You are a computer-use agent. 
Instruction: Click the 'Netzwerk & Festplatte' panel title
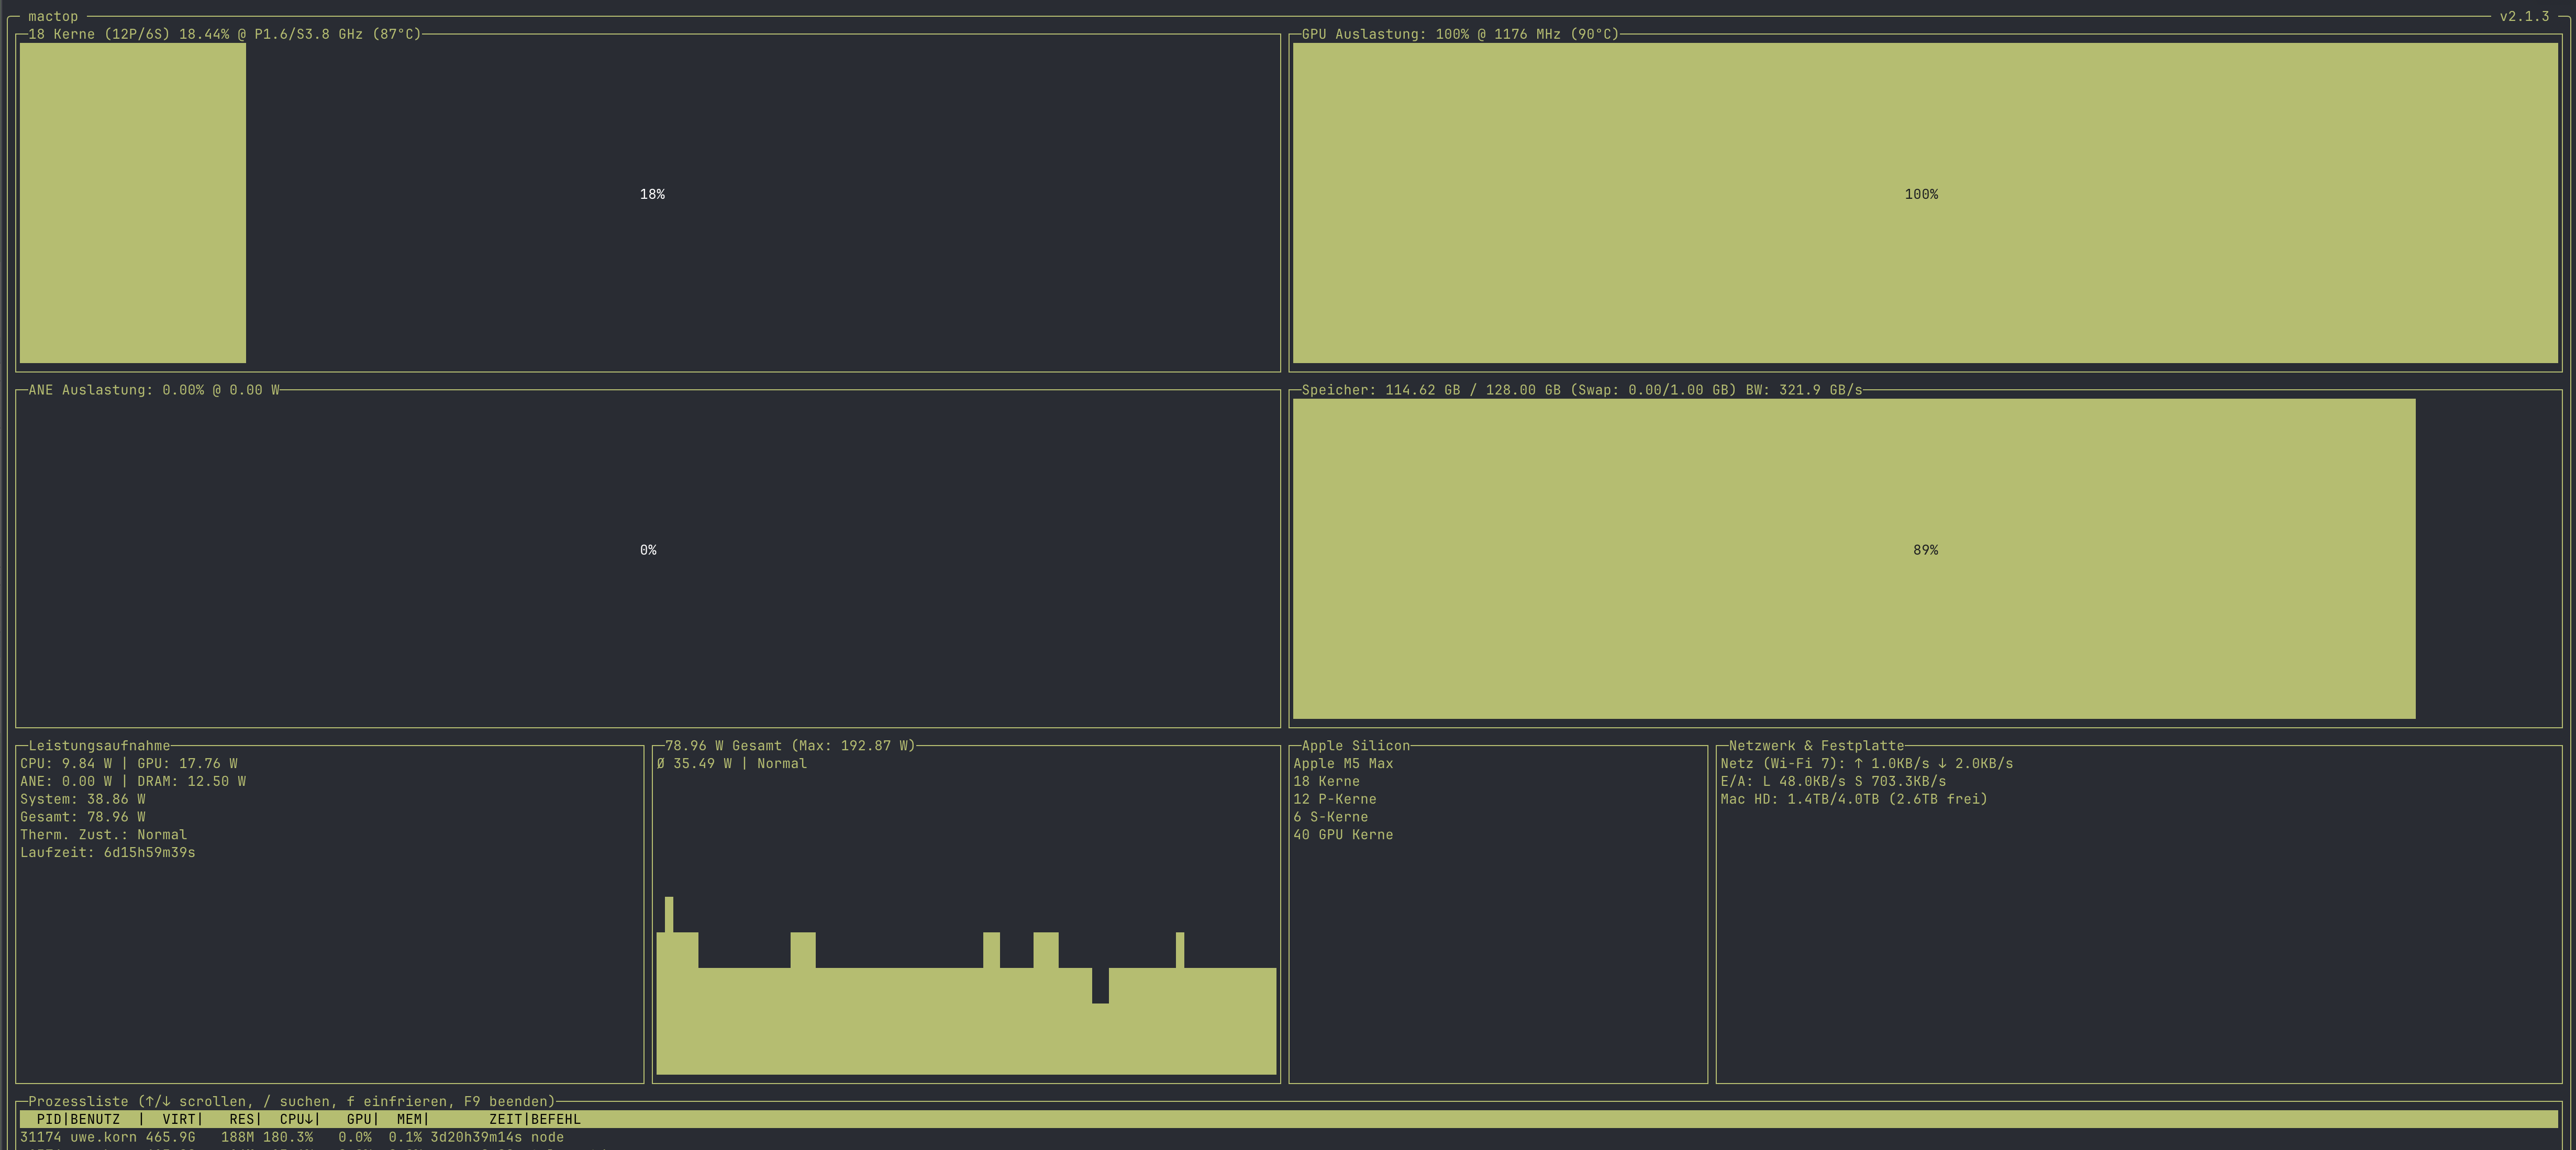point(1816,746)
